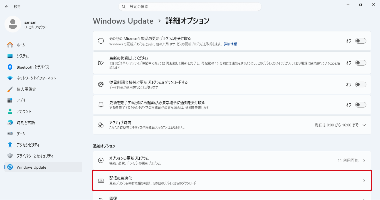
Task: Click the search magnifier icon
Action: coord(124,7)
